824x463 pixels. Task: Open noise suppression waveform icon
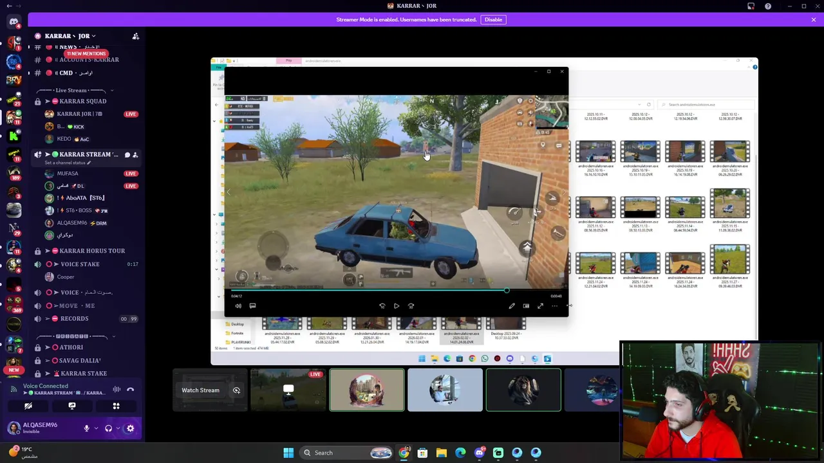(x=117, y=389)
